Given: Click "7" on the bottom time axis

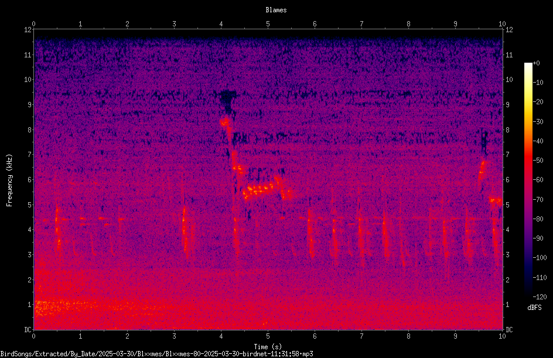Looking at the screenshot, I should (361, 336).
